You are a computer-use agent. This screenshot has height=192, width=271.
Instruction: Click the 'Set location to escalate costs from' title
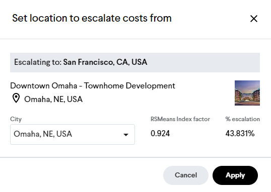click(x=92, y=18)
